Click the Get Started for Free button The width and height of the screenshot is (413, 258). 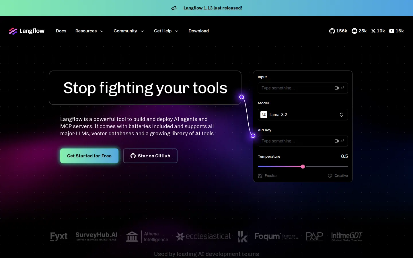89,156
